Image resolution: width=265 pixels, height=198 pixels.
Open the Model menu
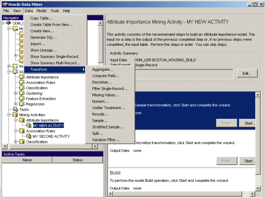(41, 11)
